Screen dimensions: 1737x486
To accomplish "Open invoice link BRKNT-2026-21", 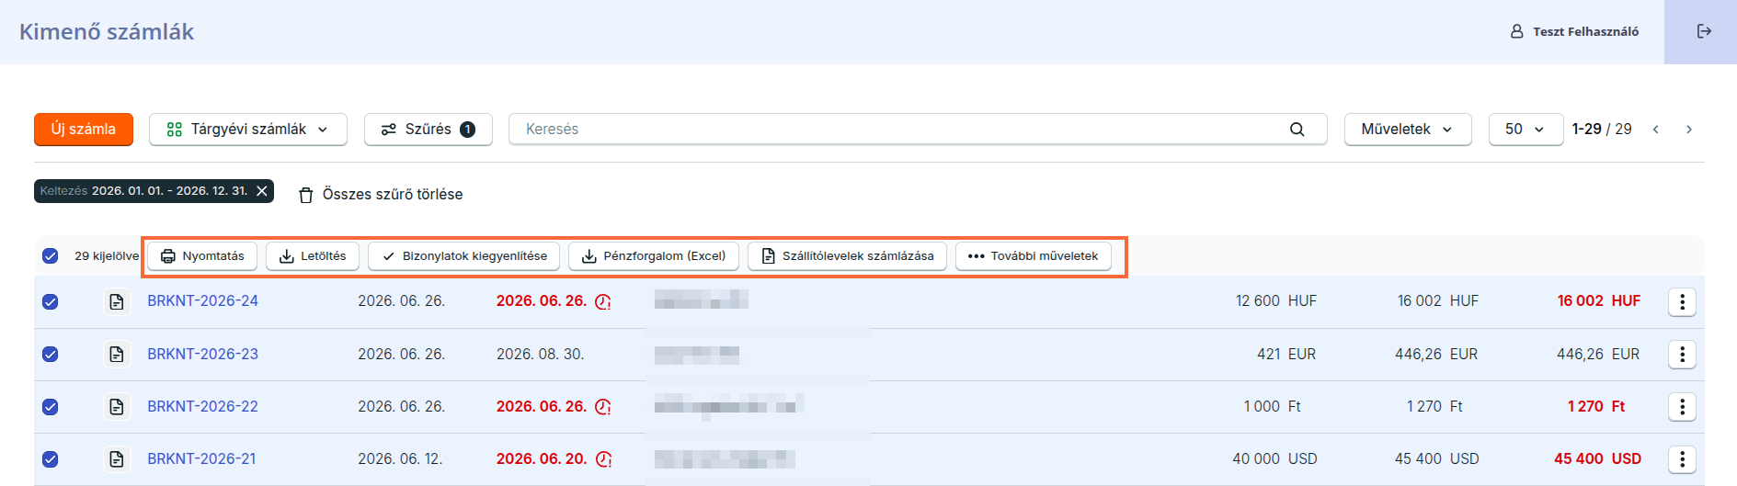I will 202,459.
